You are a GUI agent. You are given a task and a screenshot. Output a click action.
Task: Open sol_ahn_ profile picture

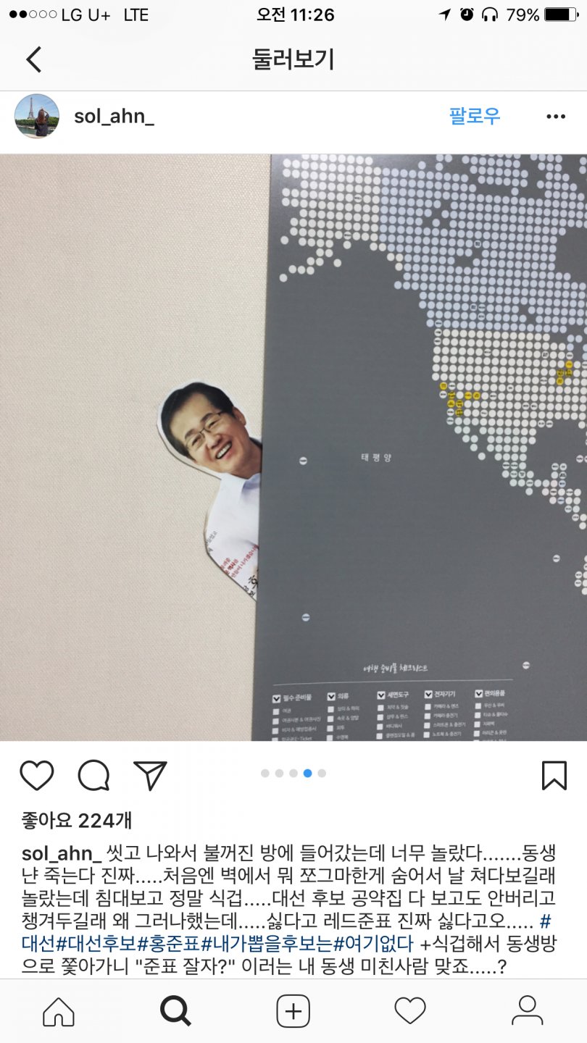(37, 116)
